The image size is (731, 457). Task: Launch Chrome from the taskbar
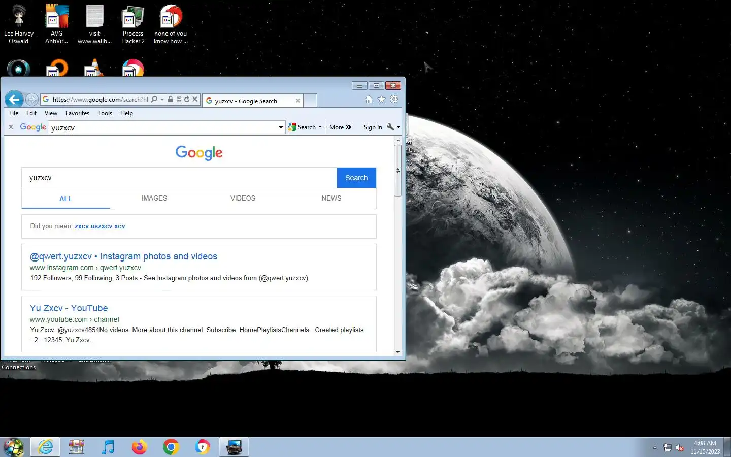click(x=171, y=447)
